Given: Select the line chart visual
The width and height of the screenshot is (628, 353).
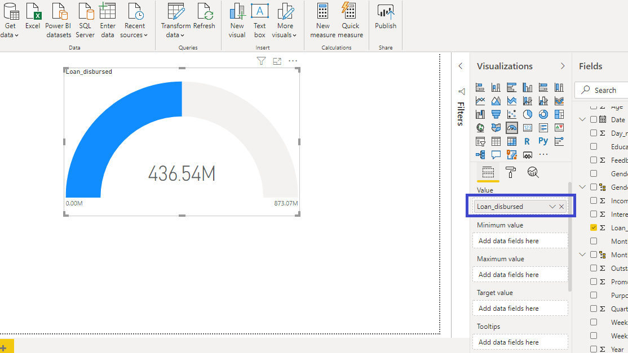Looking at the screenshot, I should 480,101.
